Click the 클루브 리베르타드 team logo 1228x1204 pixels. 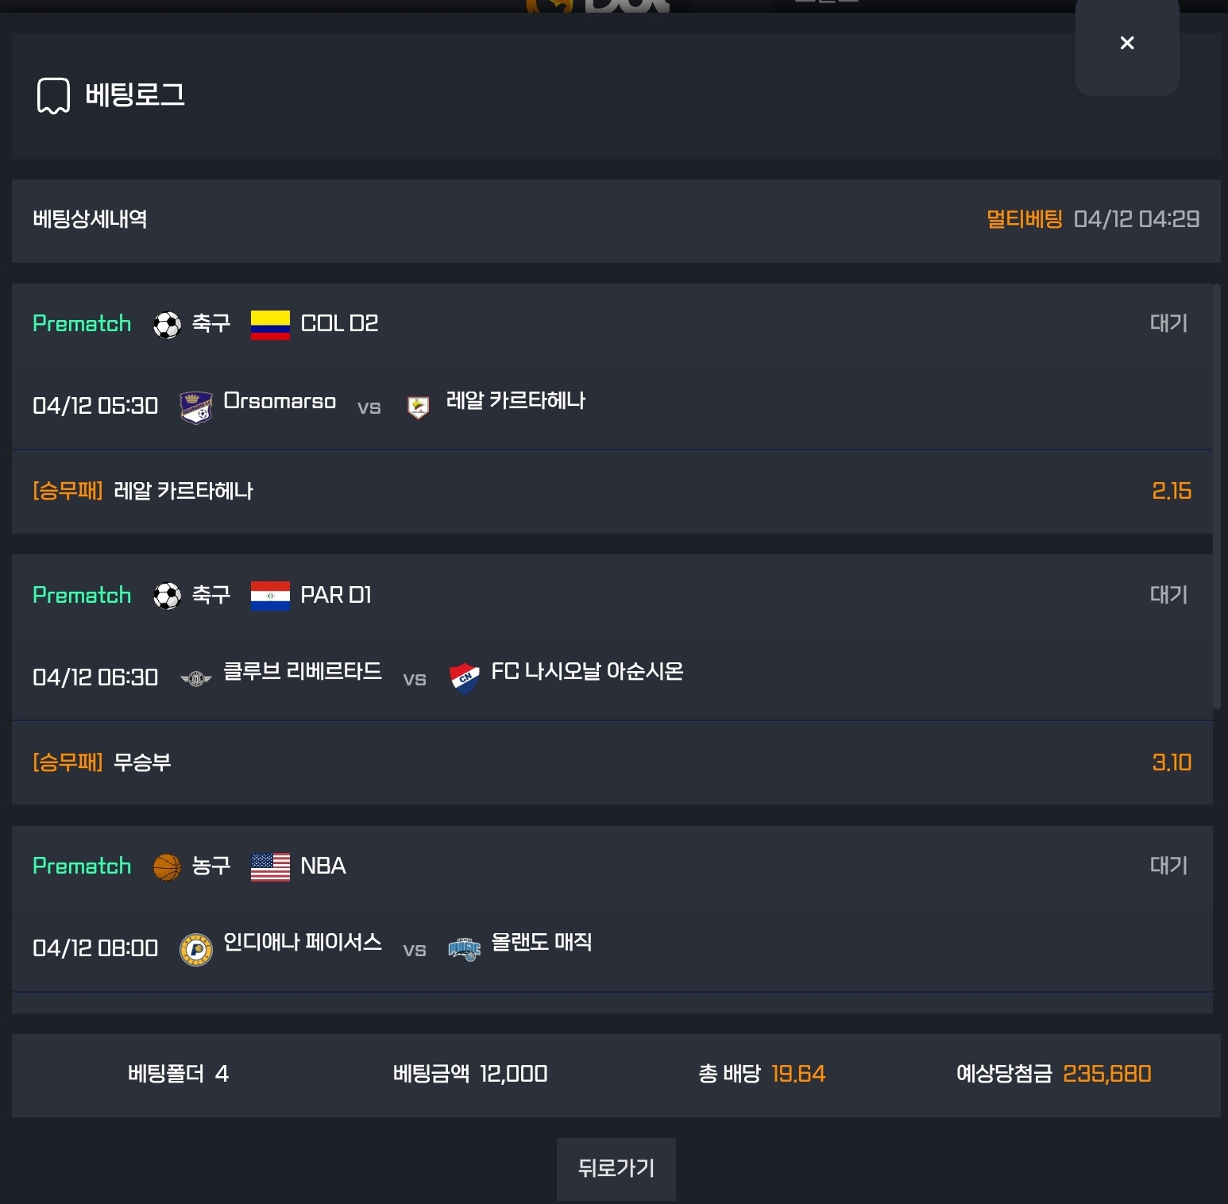(x=195, y=678)
